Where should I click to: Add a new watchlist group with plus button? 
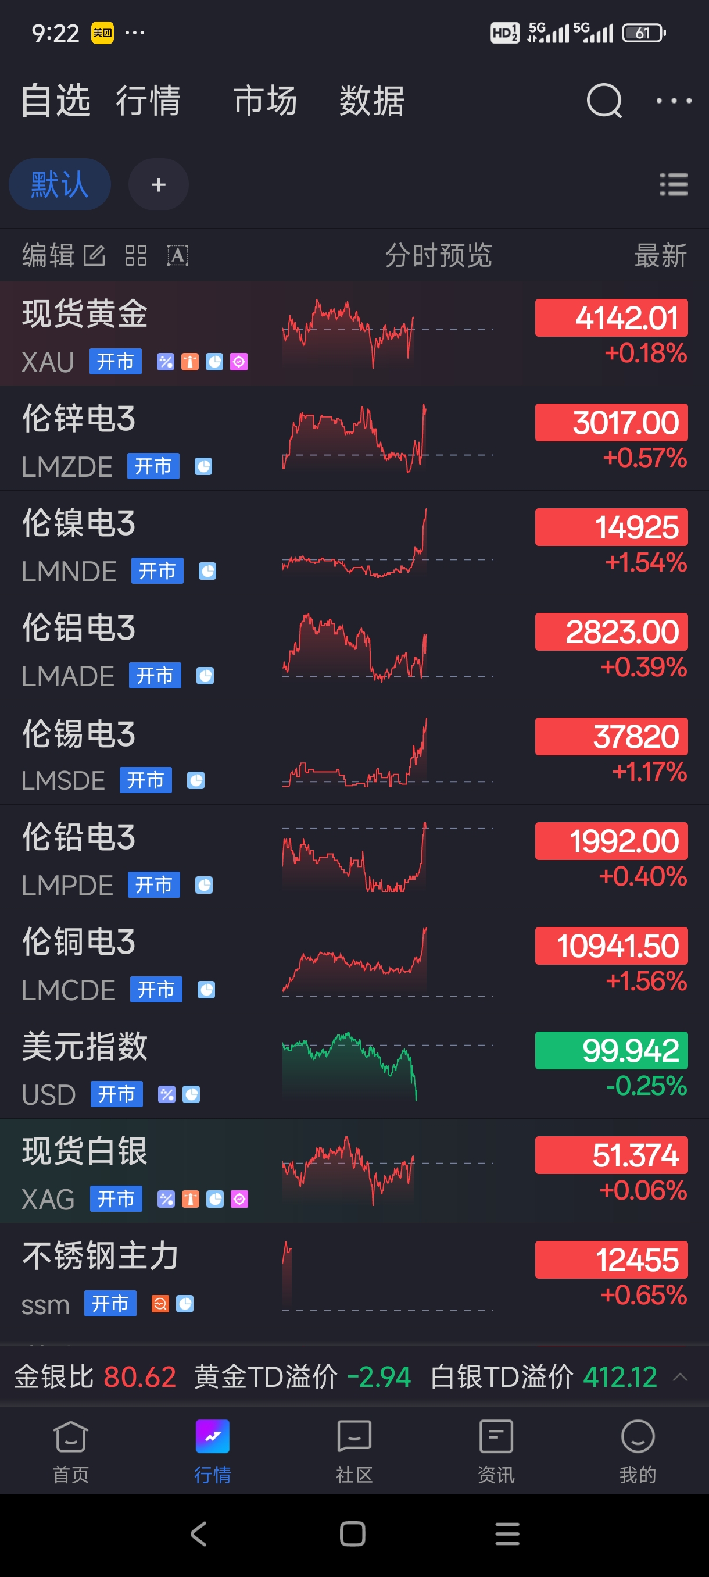pyautogui.click(x=159, y=184)
